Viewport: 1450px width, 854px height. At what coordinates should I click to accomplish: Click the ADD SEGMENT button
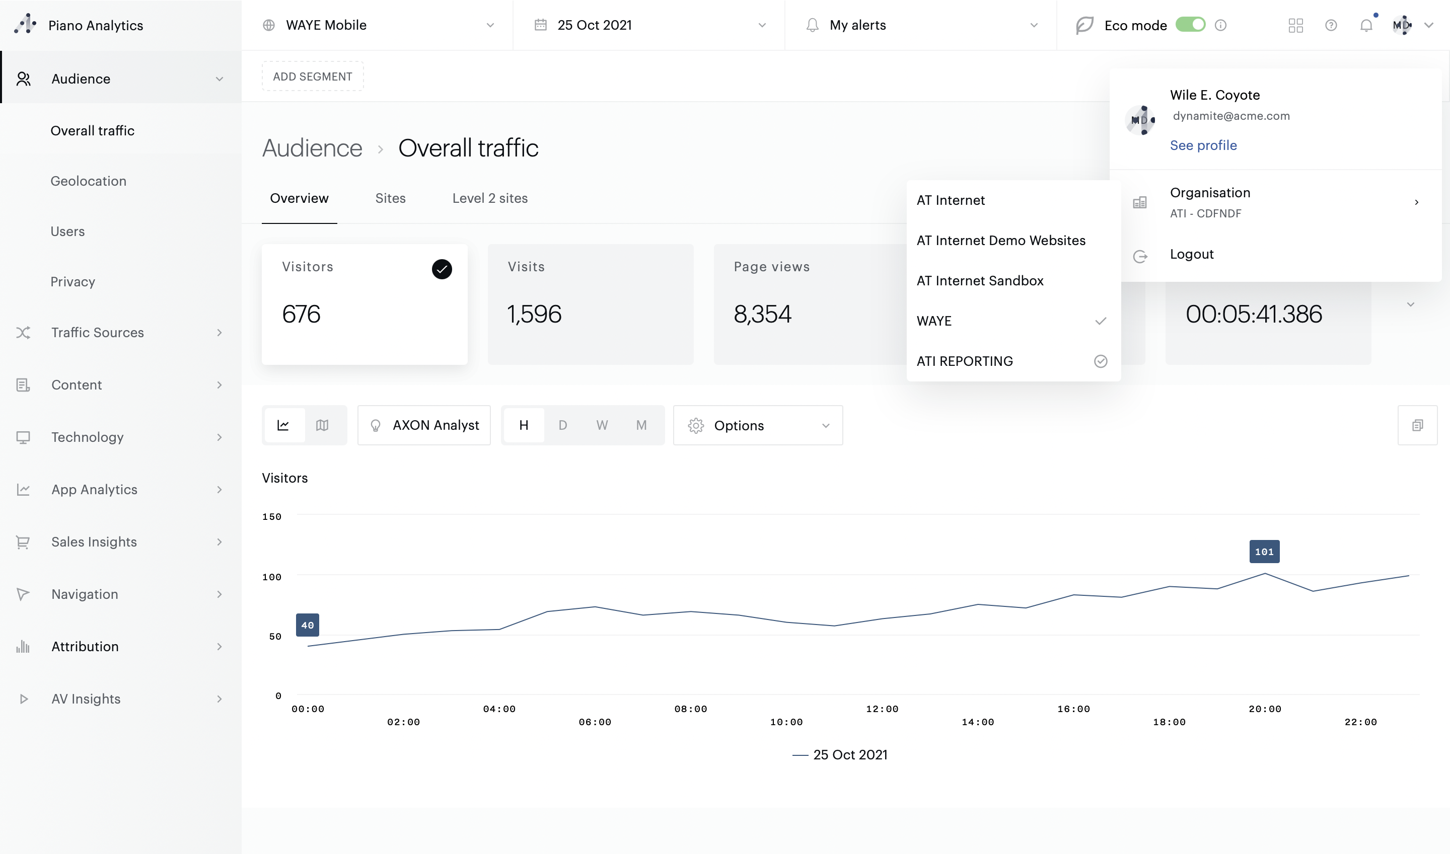[313, 76]
